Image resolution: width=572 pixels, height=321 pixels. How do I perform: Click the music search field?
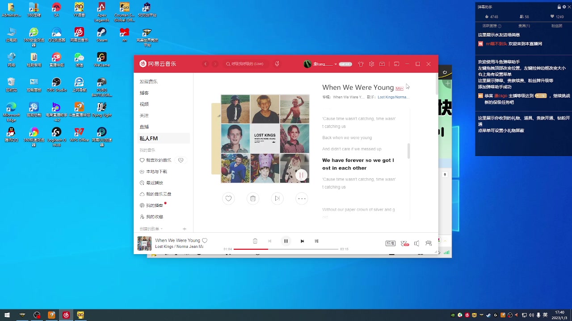pyautogui.click(x=247, y=64)
